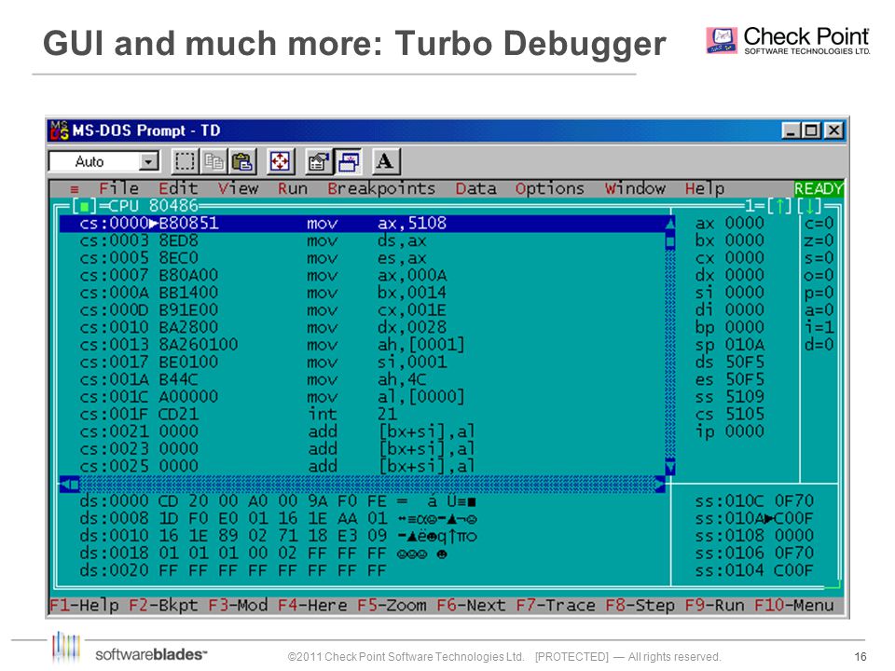Open the system menu ≡ in Turbo Debugger
This screenshot has width=895, height=671.
click(75, 189)
